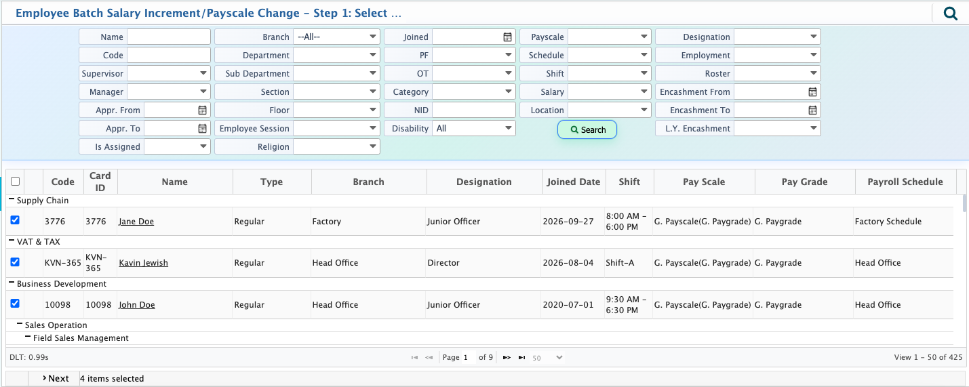Open the Appr. From calendar icon

202,110
